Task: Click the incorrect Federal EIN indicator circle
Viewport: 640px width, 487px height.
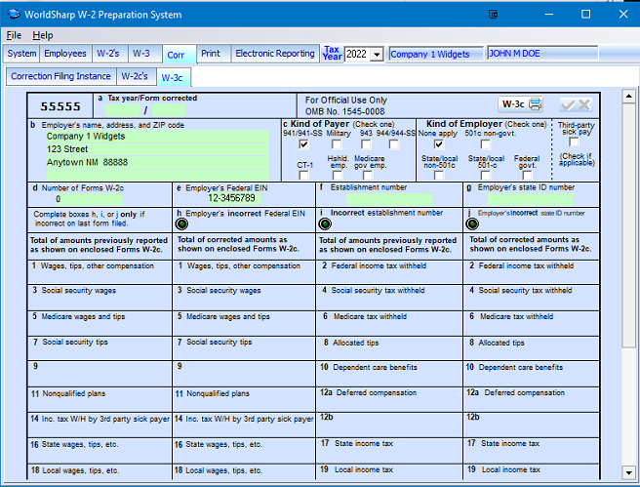Action: coord(182,223)
